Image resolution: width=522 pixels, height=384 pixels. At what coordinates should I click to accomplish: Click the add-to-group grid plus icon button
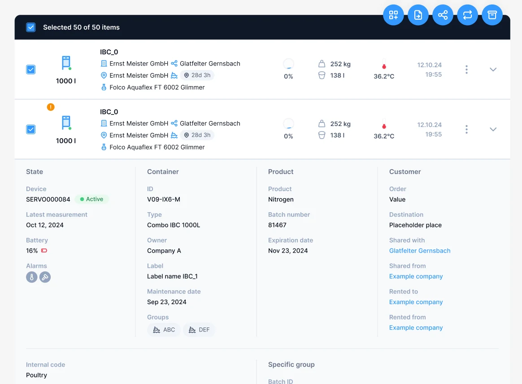tap(393, 15)
